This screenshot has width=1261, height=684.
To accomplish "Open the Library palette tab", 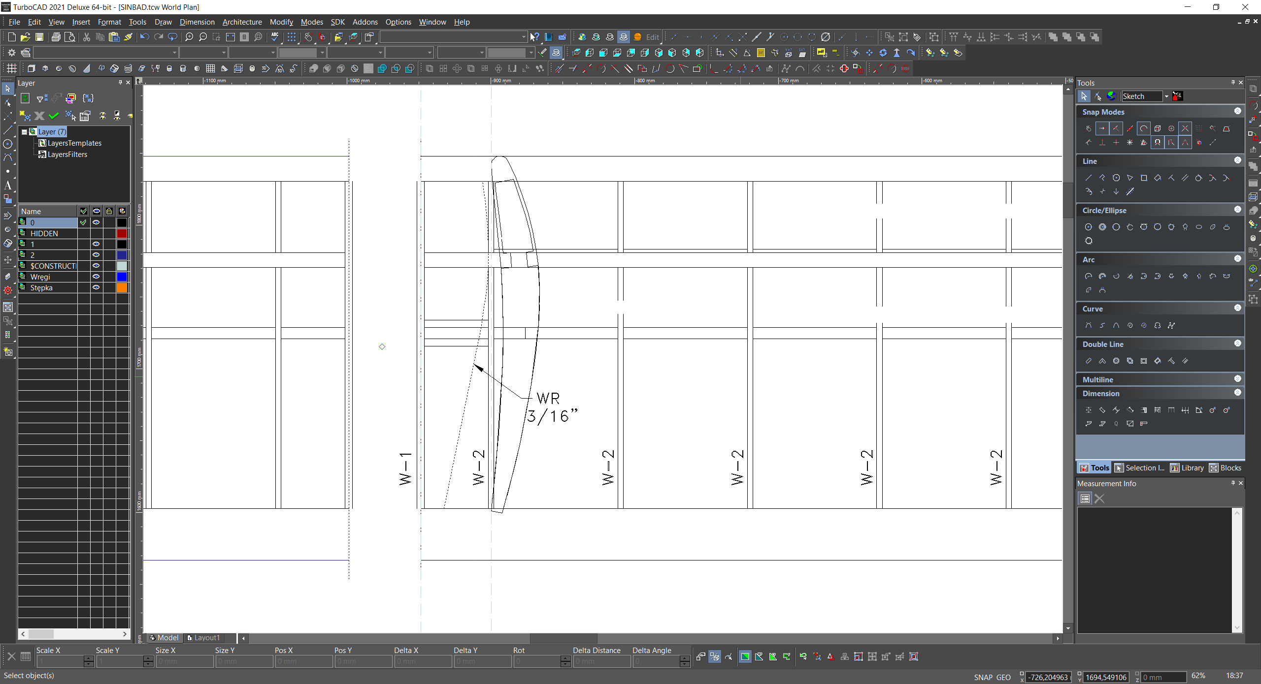I will [1187, 468].
